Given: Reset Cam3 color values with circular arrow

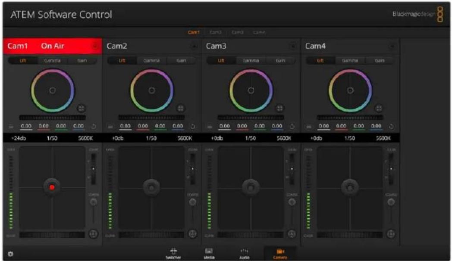Looking at the screenshot, I should [292, 126].
